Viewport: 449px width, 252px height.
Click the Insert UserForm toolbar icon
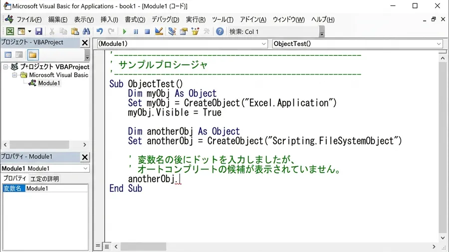pyautogui.click(x=21, y=31)
